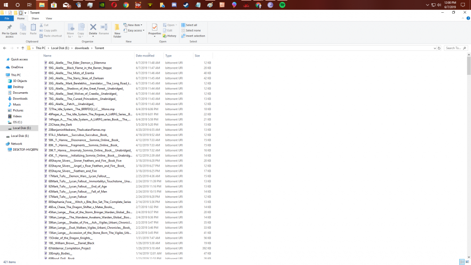Select Quick access in navigation pane
This screenshot has width=471, height=265.
[x=19, y=59]
